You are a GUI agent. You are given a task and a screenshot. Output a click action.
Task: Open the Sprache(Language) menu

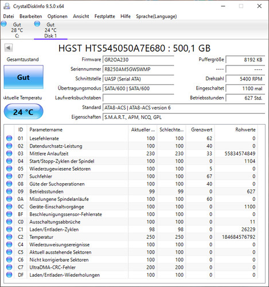[157, 16]
